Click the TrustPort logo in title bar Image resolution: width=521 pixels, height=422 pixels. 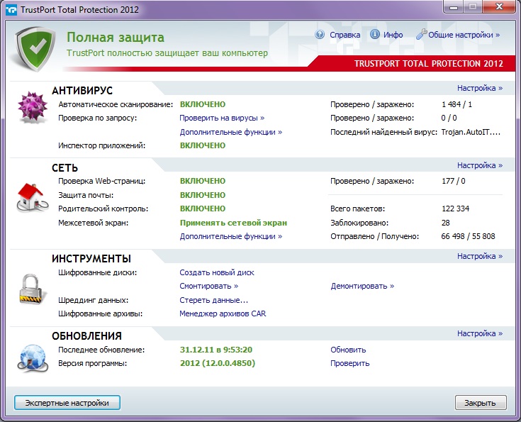coord(11,10)
